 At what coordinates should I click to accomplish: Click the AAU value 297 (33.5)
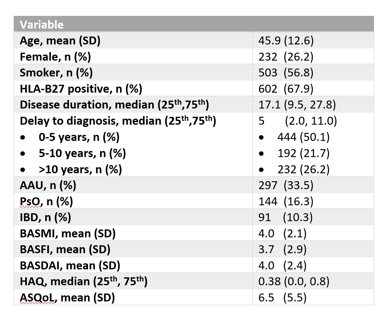coord(286,185)
